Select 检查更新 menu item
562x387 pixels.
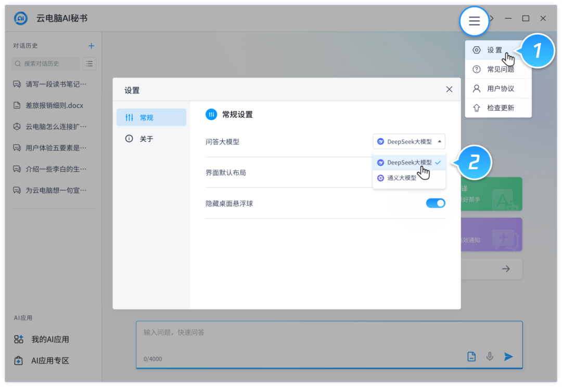tap(498, 108)
